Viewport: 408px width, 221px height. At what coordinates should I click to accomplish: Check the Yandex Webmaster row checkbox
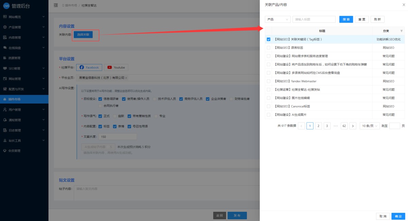tap(269, 81)
